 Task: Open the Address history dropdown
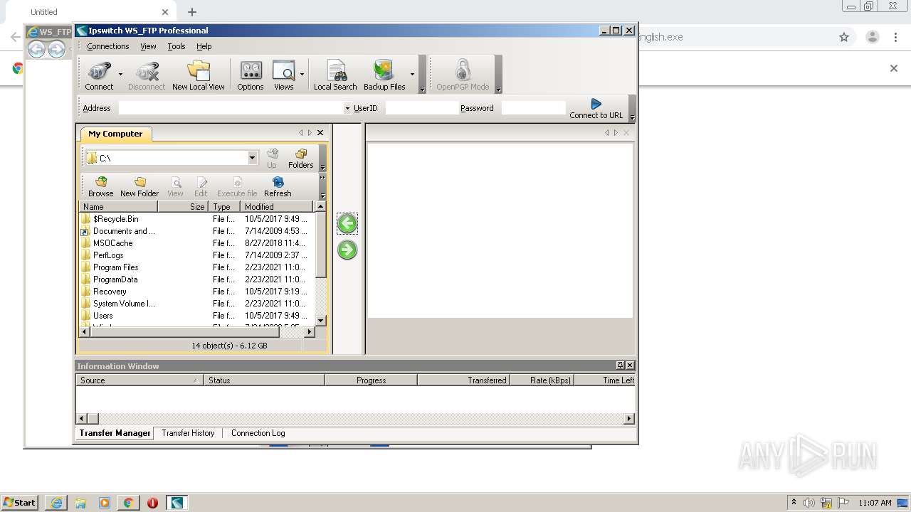tap(347, 108)
